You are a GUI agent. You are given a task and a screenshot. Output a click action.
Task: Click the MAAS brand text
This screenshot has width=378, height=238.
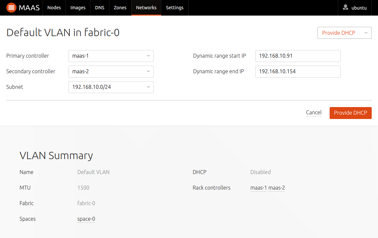point(29,8)
